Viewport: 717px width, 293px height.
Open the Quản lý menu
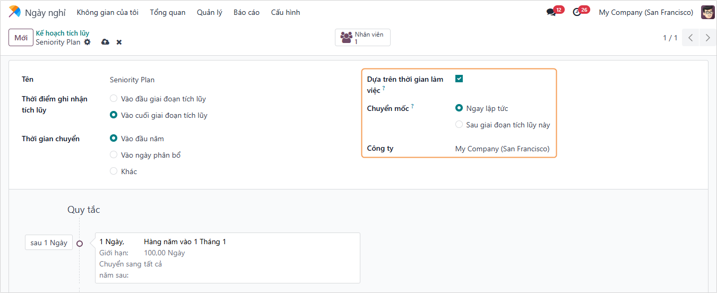(210, 12)
